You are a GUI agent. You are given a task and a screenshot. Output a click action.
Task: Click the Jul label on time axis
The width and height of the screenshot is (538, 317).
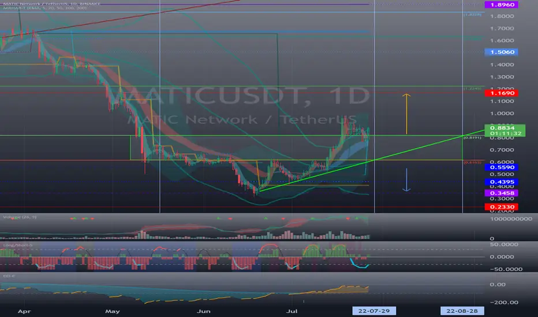292,311
